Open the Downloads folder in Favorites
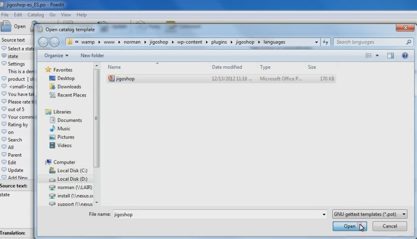 click(x=69, y=87)
